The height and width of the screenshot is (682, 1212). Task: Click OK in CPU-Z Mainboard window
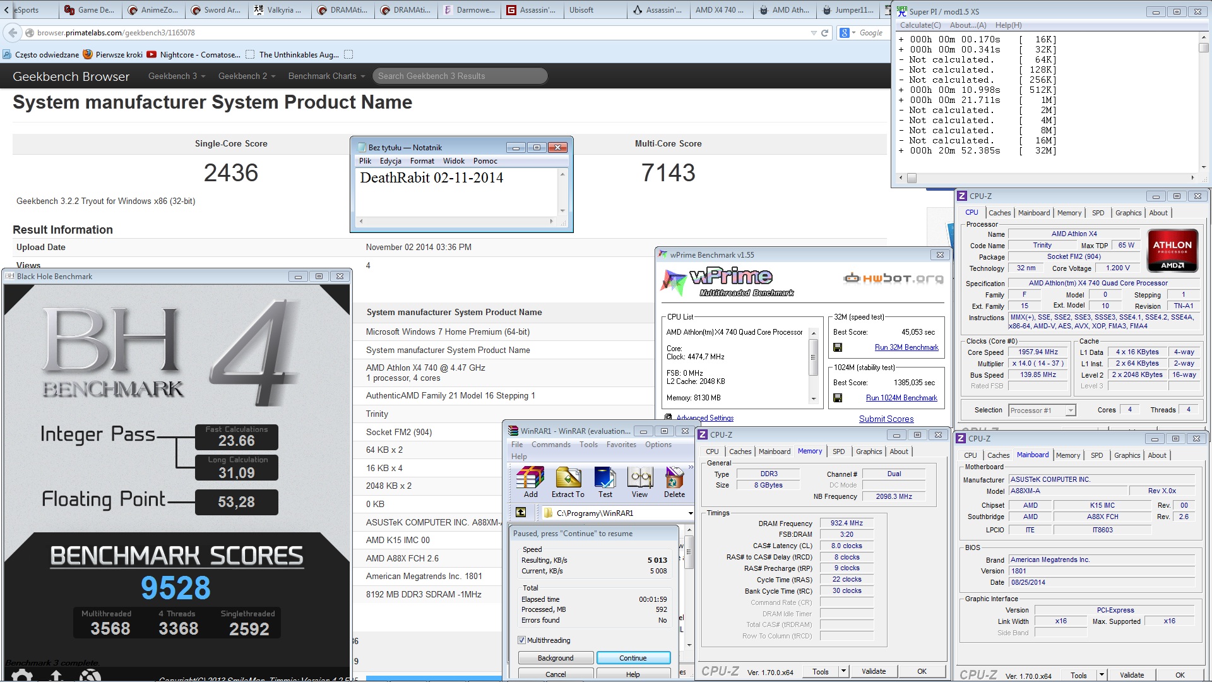1180,675
